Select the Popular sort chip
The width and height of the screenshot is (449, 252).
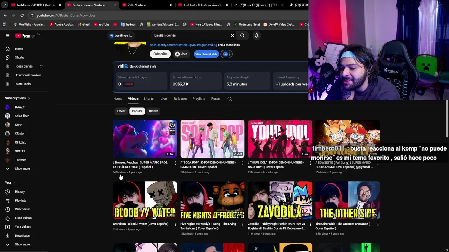137,111
